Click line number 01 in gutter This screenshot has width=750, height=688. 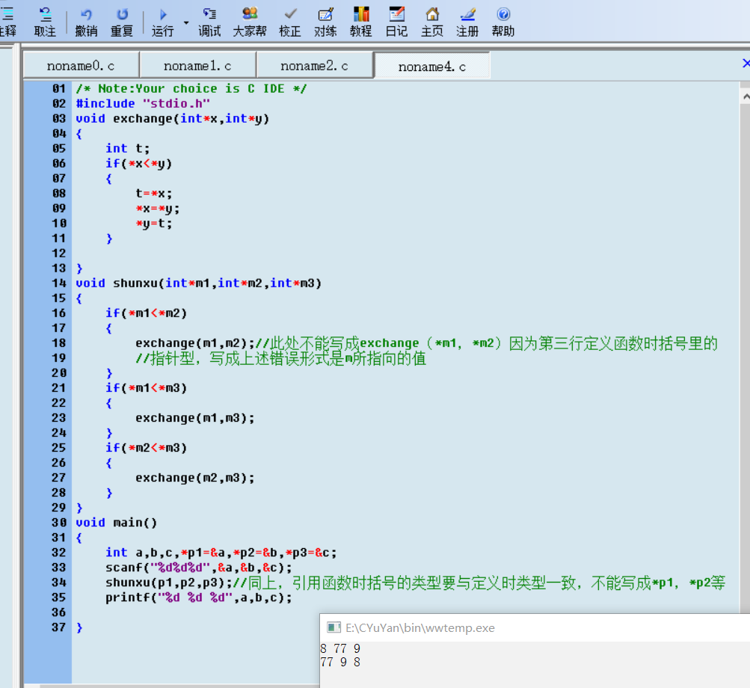coord(59,88)
